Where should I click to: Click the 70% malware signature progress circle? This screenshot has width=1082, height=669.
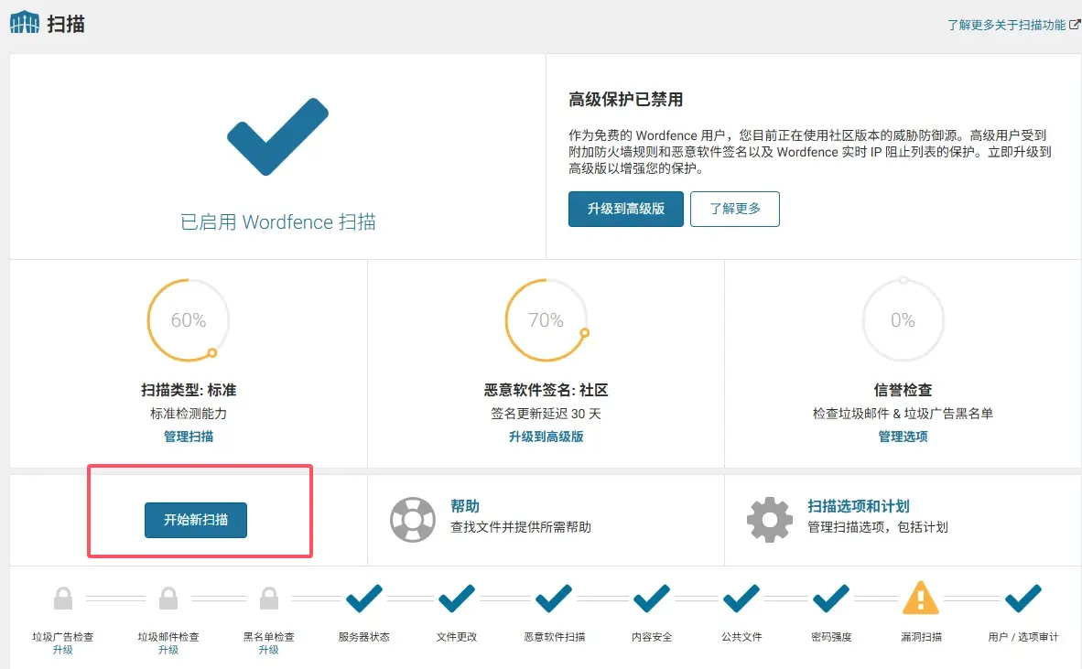546,320
